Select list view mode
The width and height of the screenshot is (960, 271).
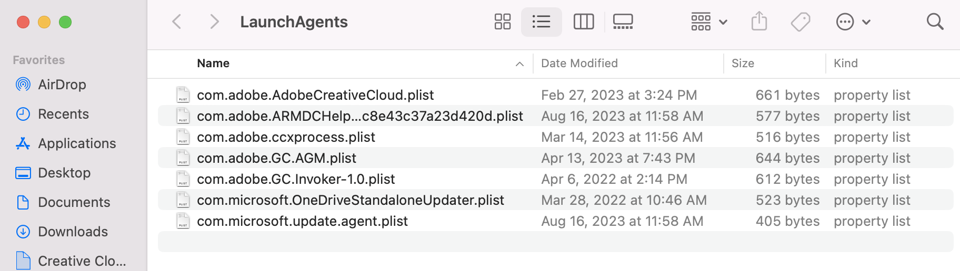coord(541,22)
